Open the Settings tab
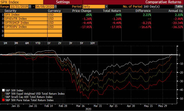184x111 pixels. [x=63, y=2]
